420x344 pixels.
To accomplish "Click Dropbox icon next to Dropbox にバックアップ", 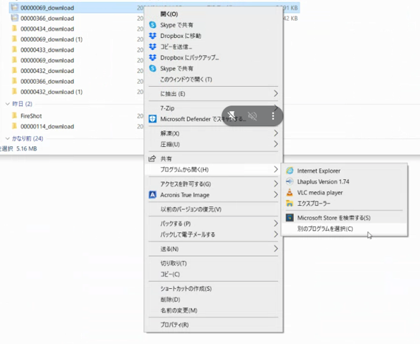I will click(153, 57).
